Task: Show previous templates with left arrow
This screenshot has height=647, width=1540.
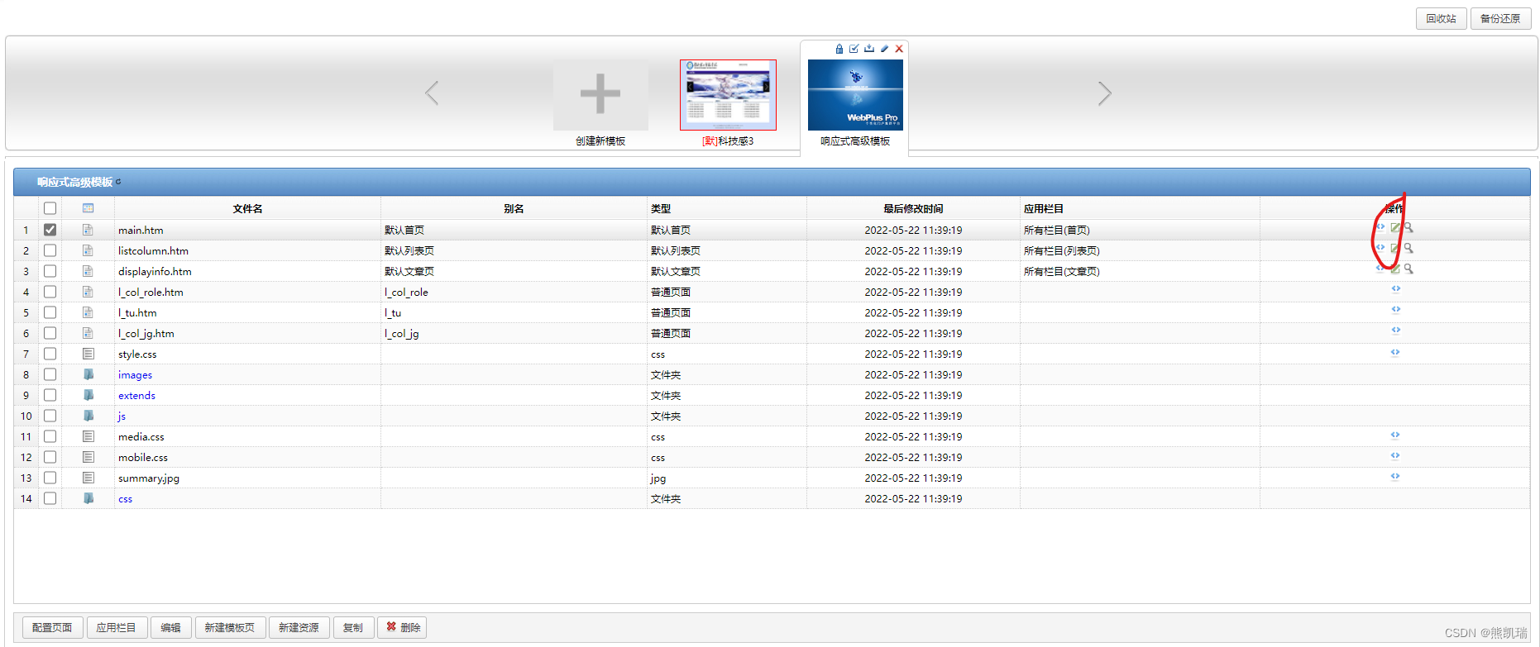Action: point(432,93)
